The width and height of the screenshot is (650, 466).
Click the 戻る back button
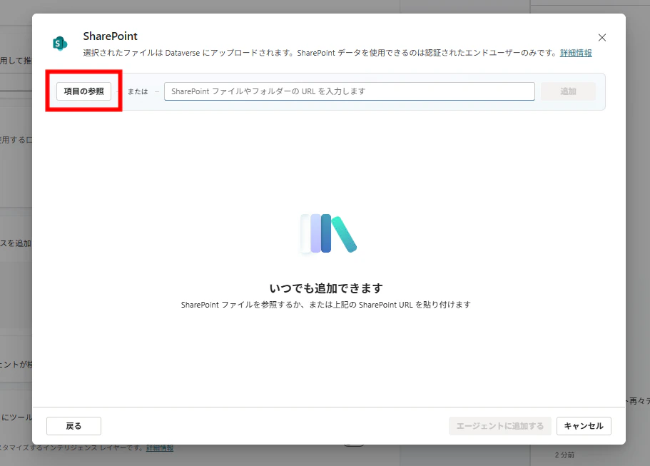point(73,426)
